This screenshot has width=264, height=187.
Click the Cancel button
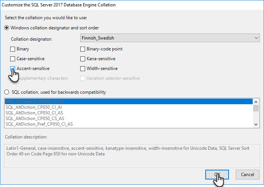247,174
